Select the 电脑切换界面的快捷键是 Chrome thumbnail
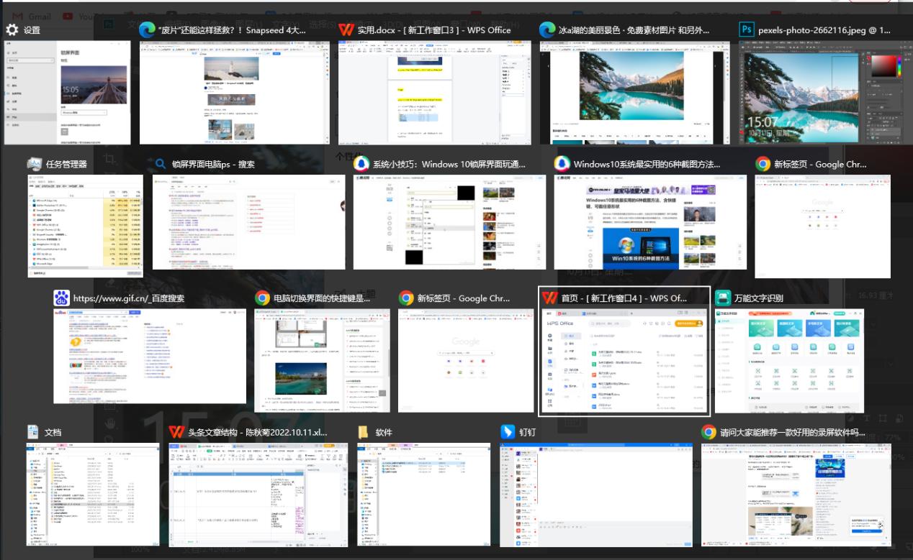 [x=322, y=361]
